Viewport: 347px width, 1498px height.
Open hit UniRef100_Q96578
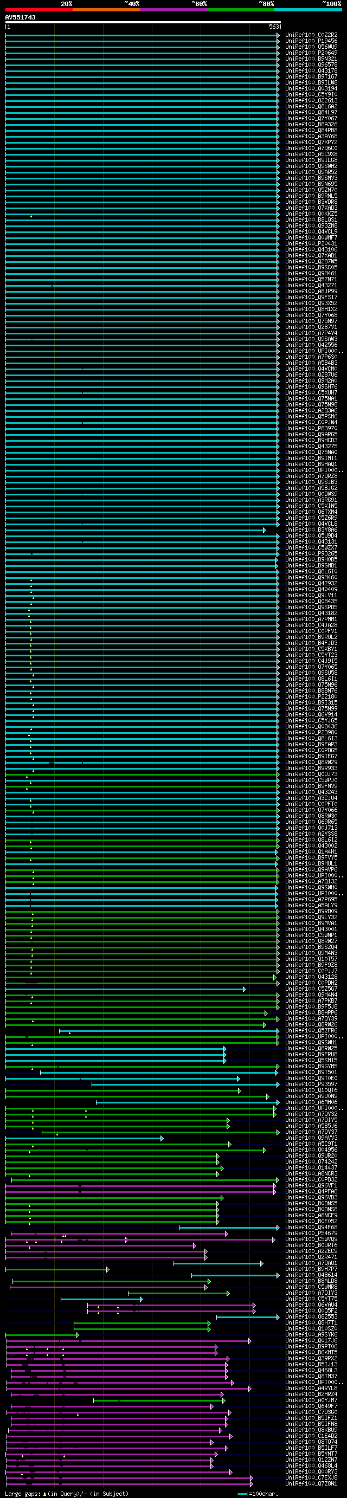click(311, 64)
